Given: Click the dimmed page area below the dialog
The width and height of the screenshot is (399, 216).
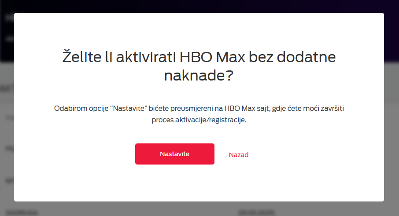Looking at the screenshot, I should coord(199,209).
